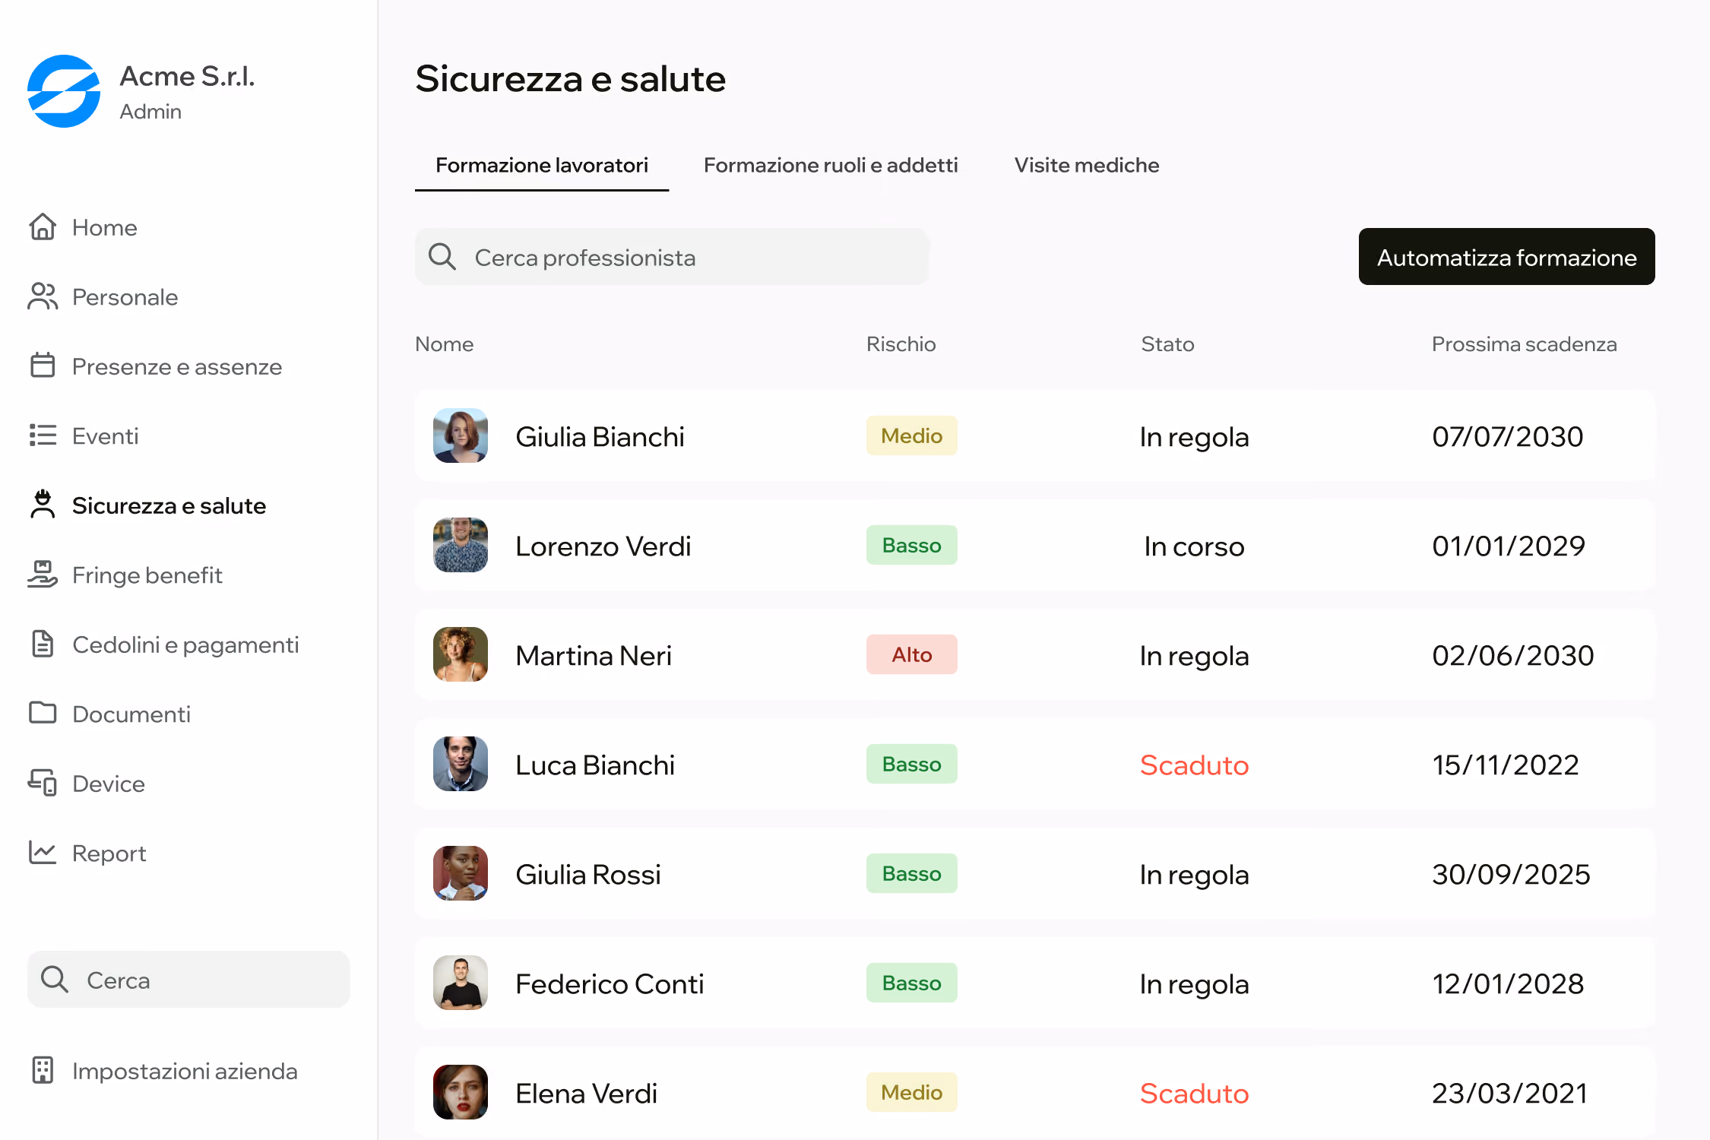Select the Luca Bianchi row name
This screenshot has height=1140, width=1710.
595,765
